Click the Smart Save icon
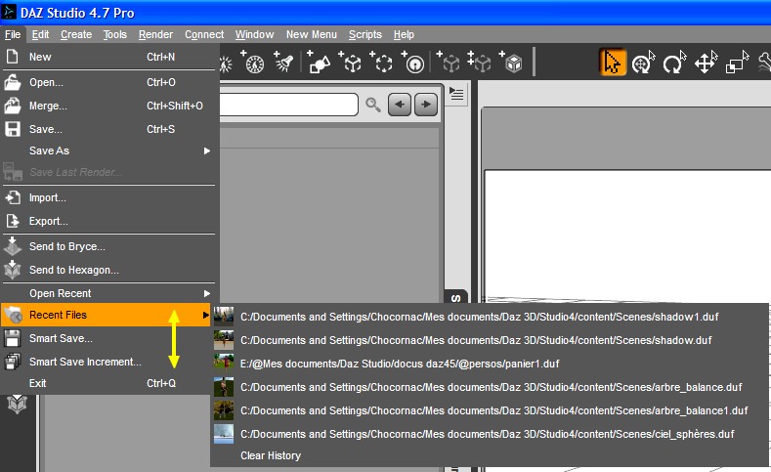771x472 pixels. (x=13, y=338)
